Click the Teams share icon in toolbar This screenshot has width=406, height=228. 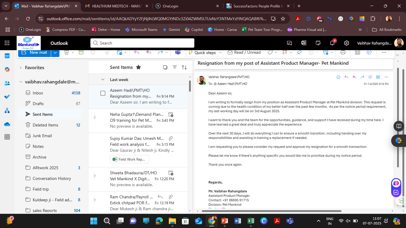click(x=178, y=52)
